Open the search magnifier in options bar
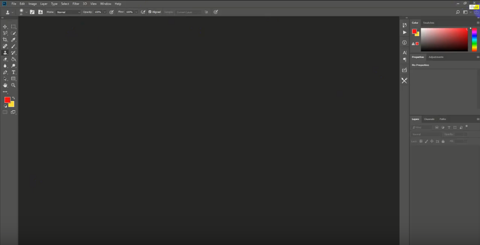480x245 pixels. (x=457, y=12)
